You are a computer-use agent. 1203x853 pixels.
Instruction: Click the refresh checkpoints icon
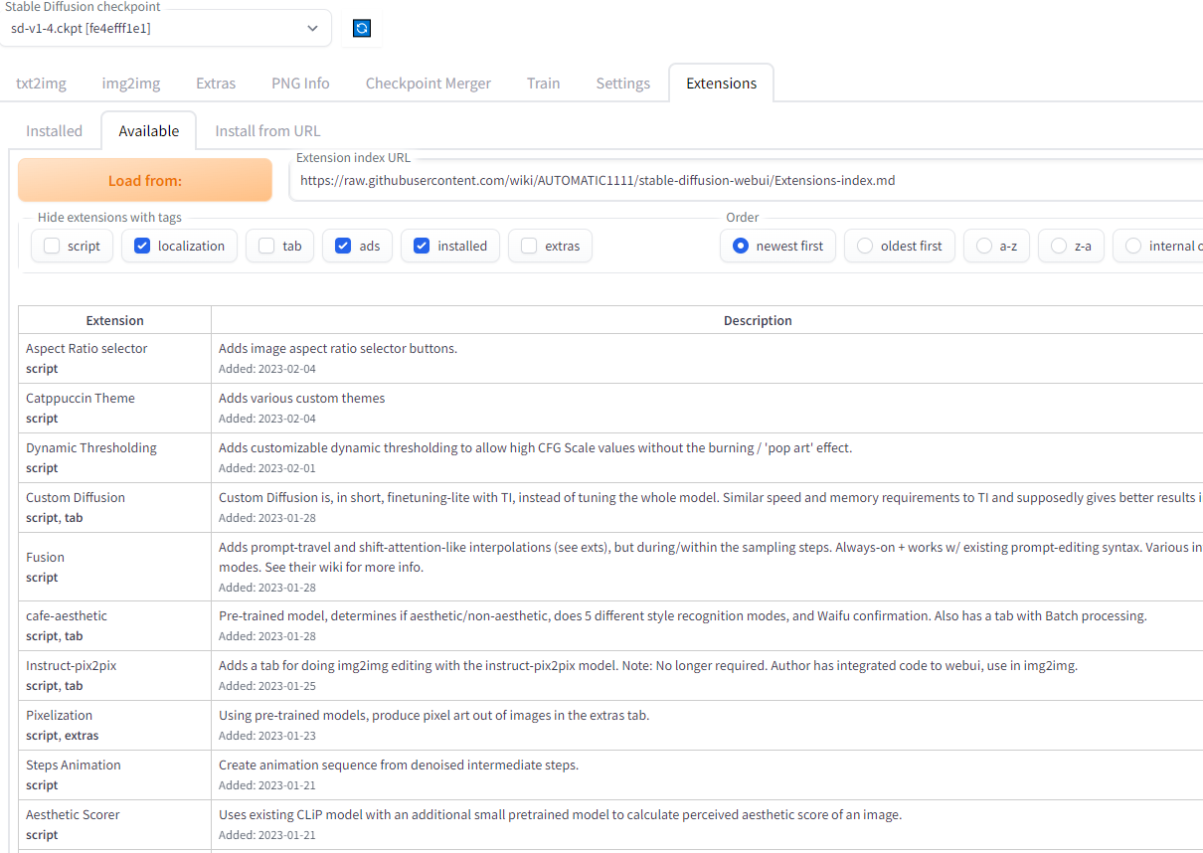point(361,28)
